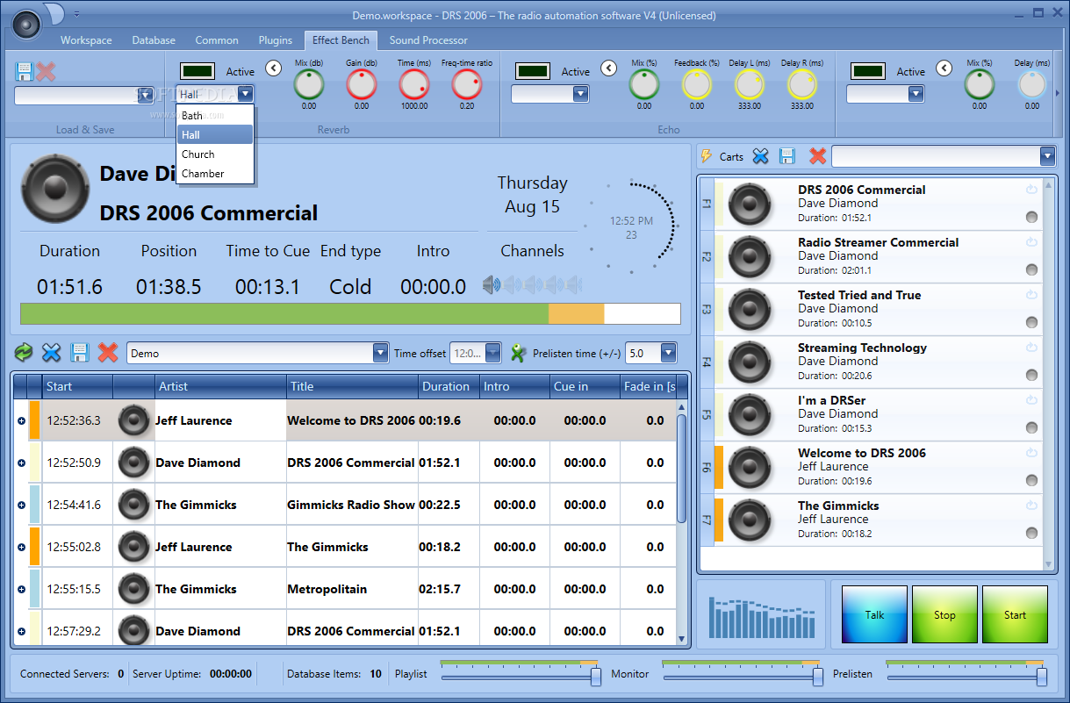Click the speaker thumbnail in Metropolitain row
This screenshot has height=703, width=1070.
[134, 588]
